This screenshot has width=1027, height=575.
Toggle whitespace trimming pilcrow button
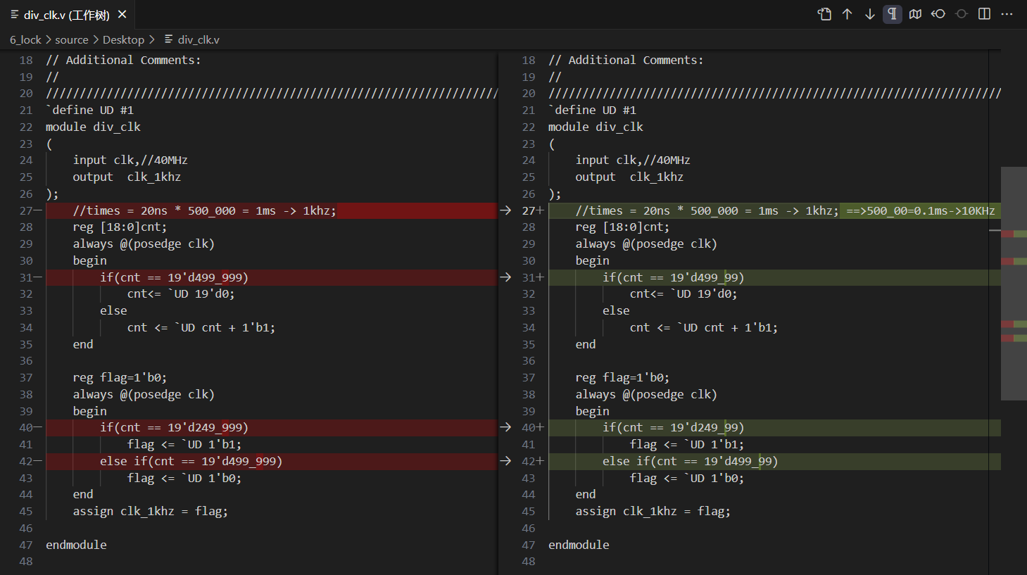pyautogui.click(x=893, y=14)
